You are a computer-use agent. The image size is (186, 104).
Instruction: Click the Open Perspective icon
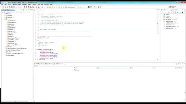click(x=168, y=7)
